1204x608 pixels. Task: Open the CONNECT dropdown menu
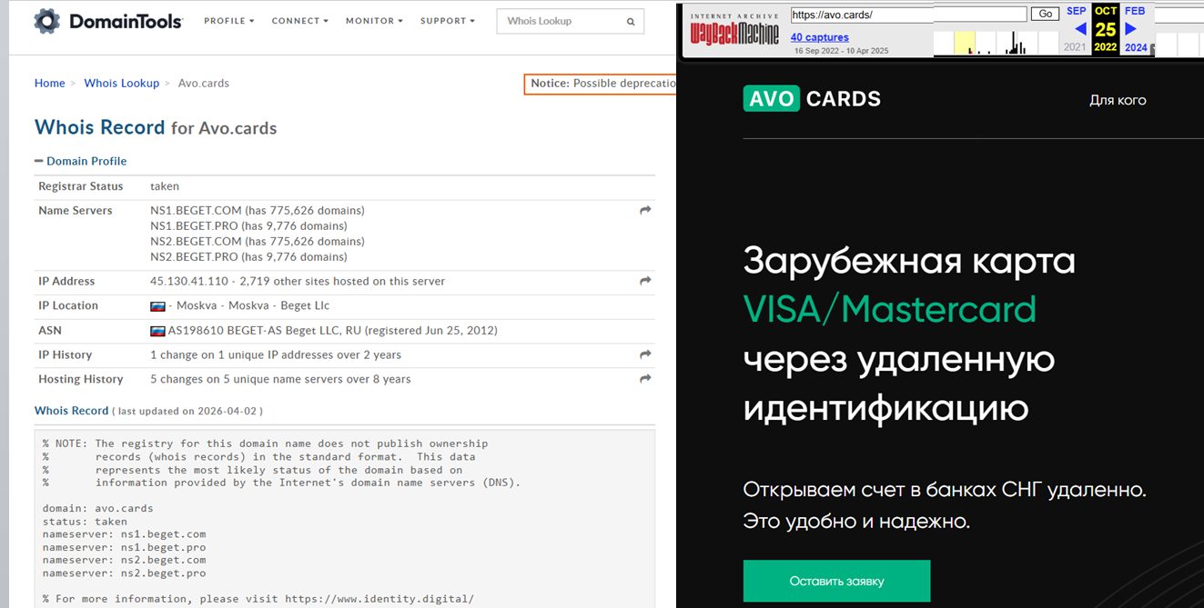[x=300, y=21]
